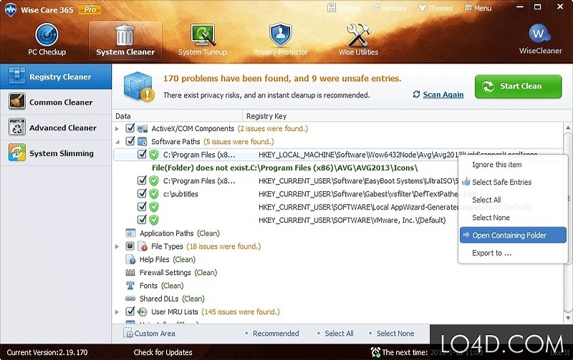Viewport: 573px width, 360px height.
Task: Click Recommended selection link
Action: click(276, 334)
